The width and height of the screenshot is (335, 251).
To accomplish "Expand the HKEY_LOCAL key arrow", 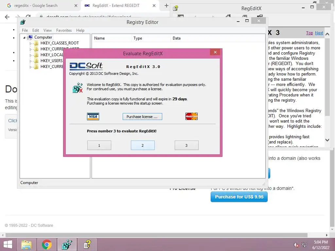I will (30, 55).
